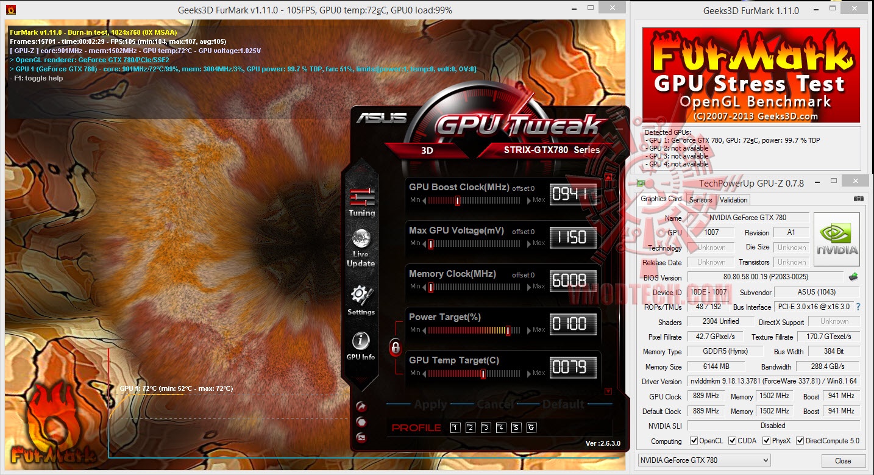874x475 pixels.
Task: Load profile 3 in GPU Tweak
Action: point(486,428)
